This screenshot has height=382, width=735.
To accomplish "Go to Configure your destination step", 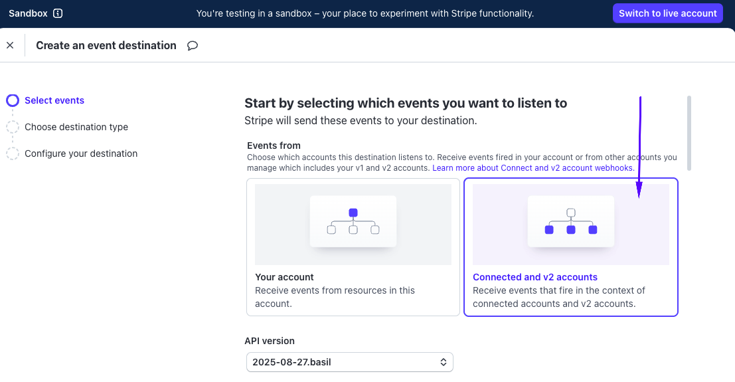I will 81,153.
